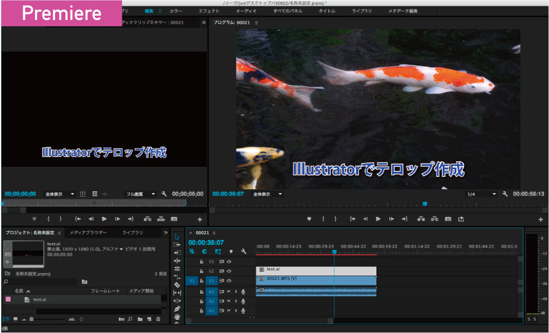This screenshot has height=333, width=549.
Task: Open Program monitor settings wrench
Action: click(x=505, y=194)
